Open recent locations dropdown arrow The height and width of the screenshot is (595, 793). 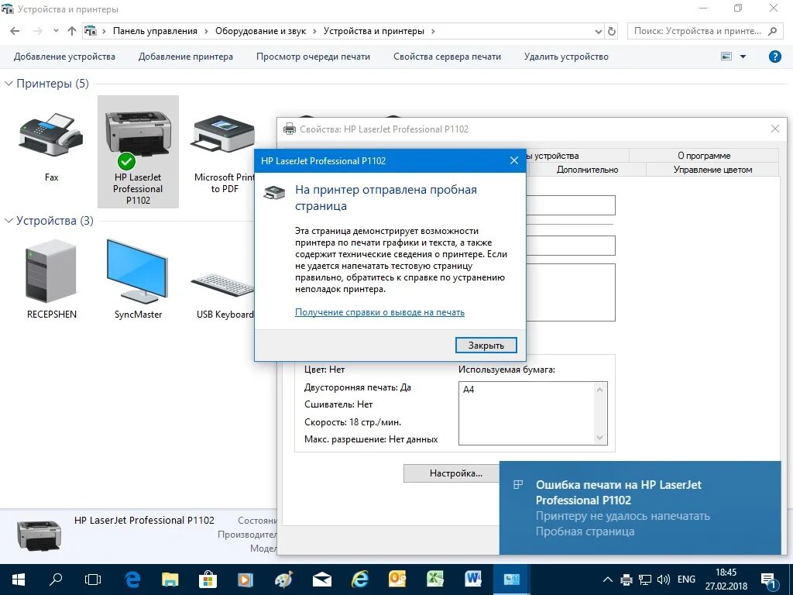[x=56, y=31]
